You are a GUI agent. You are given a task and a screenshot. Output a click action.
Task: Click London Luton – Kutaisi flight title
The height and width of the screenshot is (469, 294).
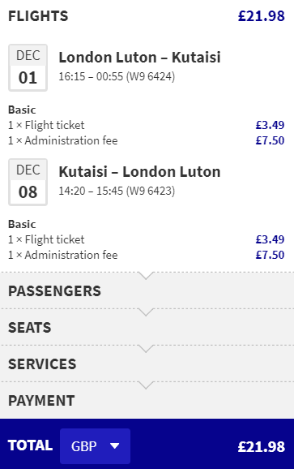click(x=139, y=57)
